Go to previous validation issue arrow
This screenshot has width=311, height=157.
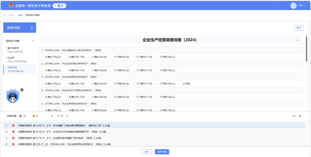[x=52, y=116]
